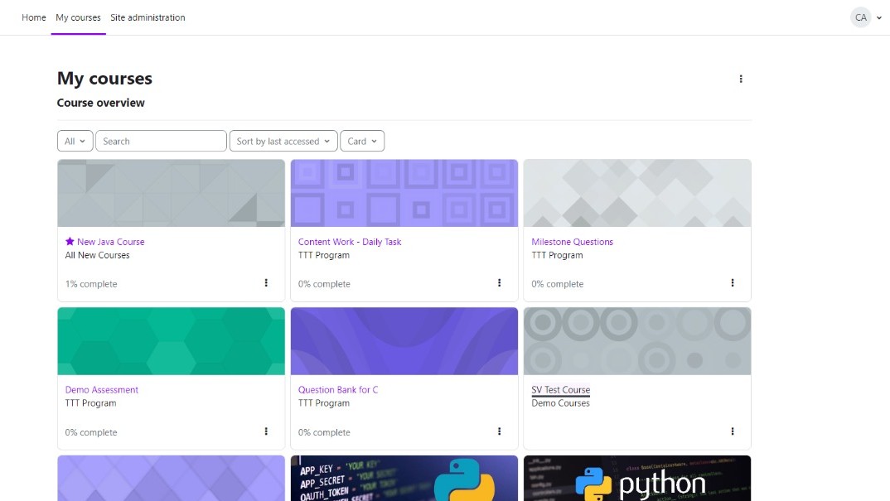Expand the user menu arrow beside CA
Viewport: 890px width, 501px height.
(x=879, y=18)
